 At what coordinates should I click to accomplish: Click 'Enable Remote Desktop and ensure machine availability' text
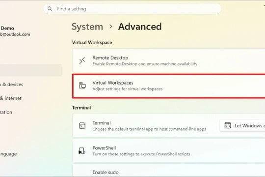point(145,64)
